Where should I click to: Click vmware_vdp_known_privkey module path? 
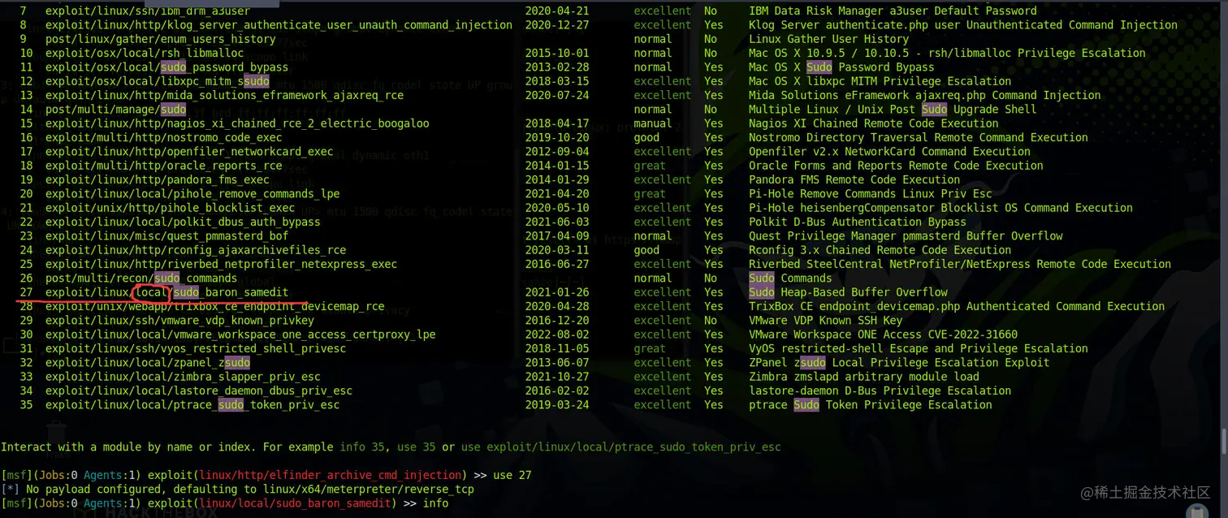tap(179, 321)
